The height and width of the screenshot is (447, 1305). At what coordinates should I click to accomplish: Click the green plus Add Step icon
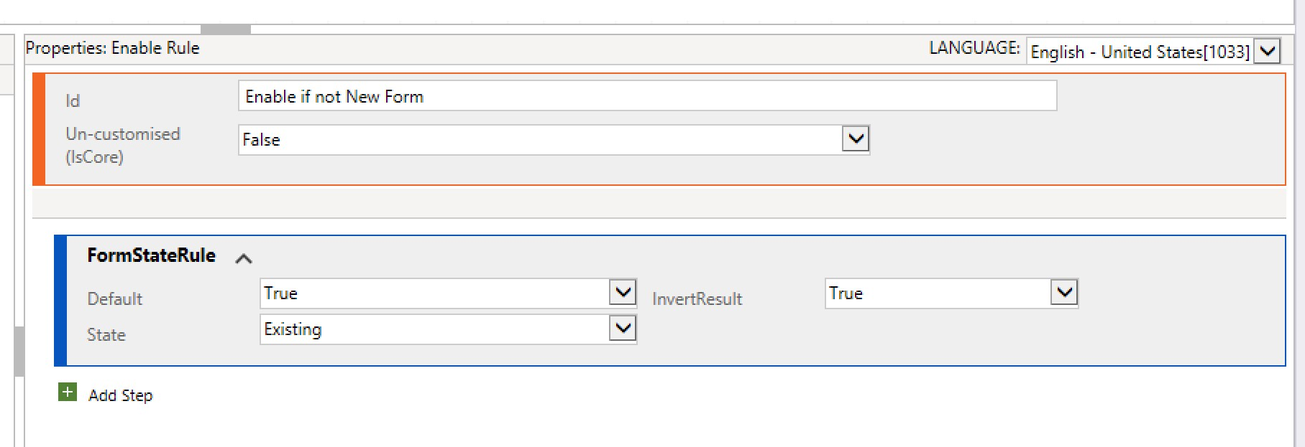click(68, 392)
